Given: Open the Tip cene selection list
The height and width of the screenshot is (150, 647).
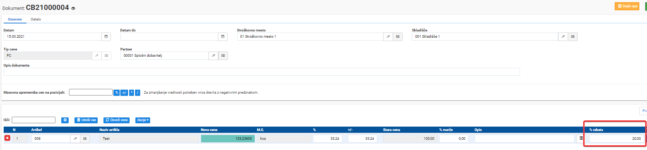Looking at the screenshot, I should click(x=106, y=56).
